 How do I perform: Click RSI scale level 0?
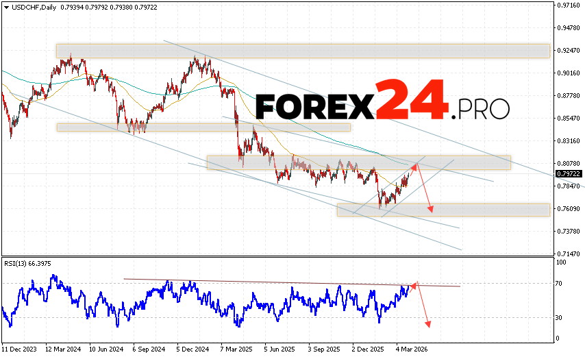coord(558,338)
